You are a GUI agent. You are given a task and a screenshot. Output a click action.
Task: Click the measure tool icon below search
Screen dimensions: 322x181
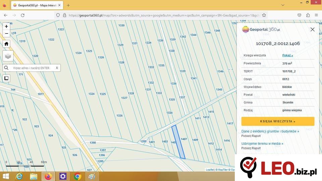pyautogui.click(x=6, y=78)
